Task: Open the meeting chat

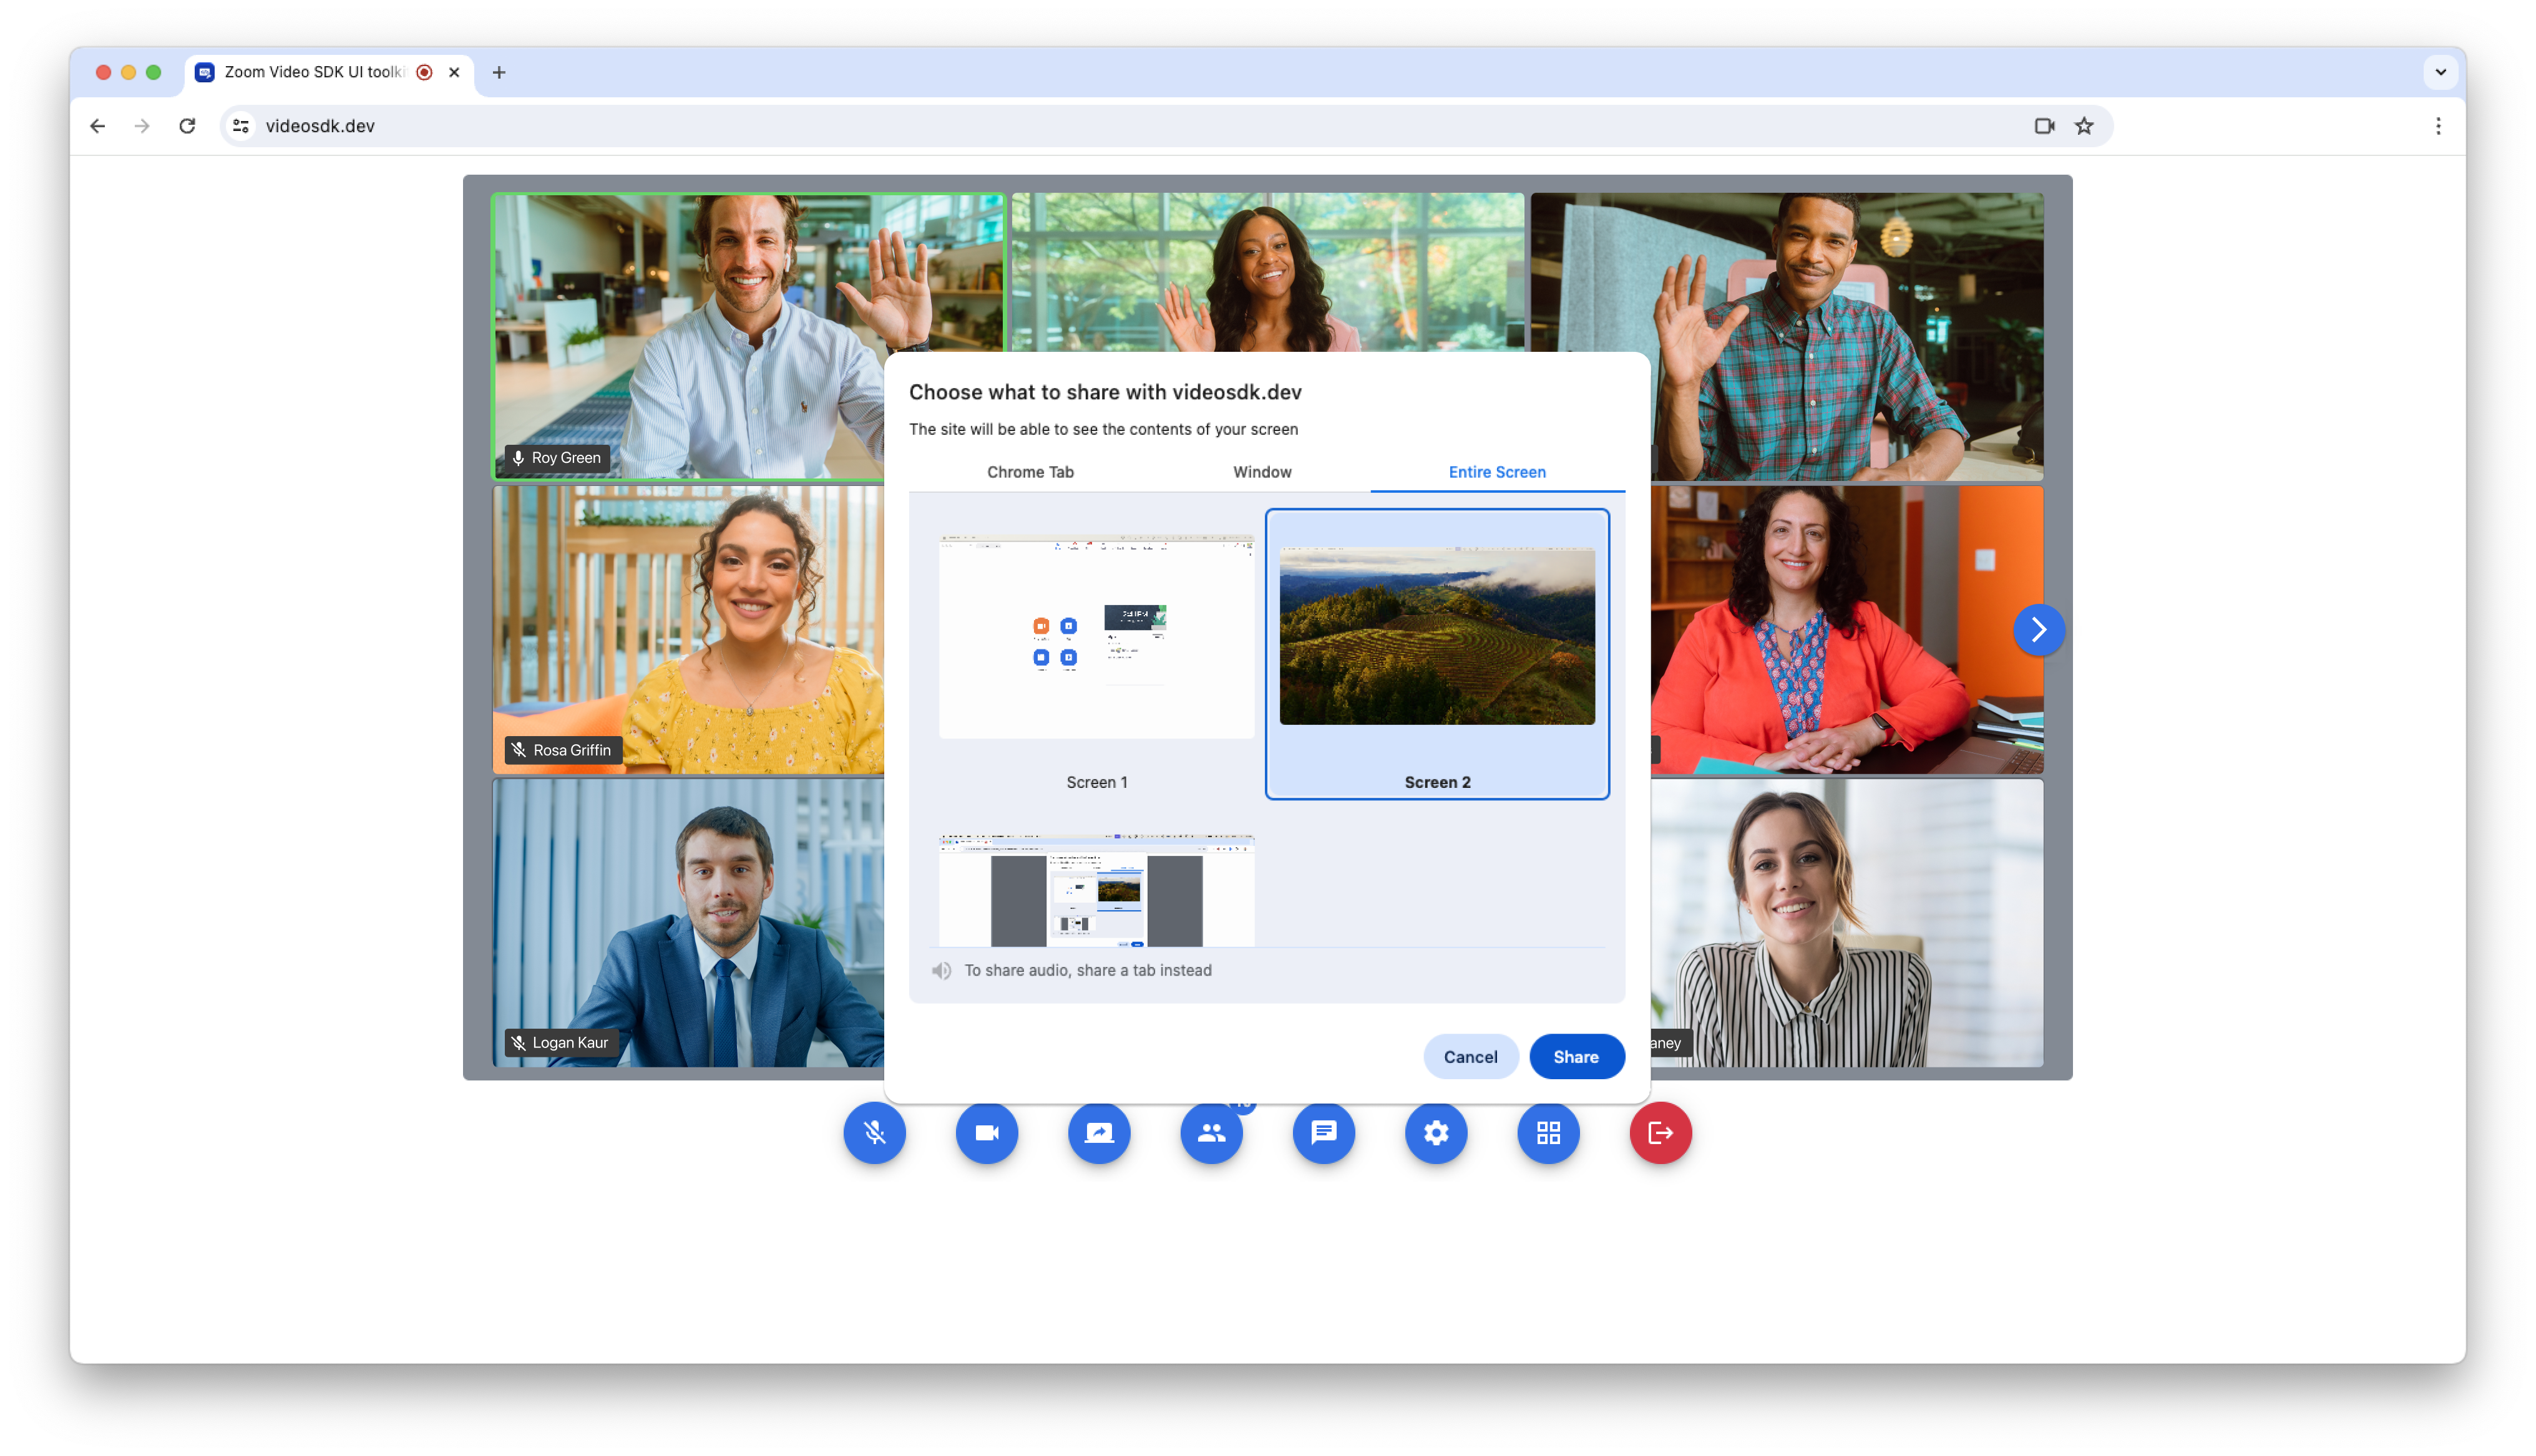Action: (1323, 1133)
